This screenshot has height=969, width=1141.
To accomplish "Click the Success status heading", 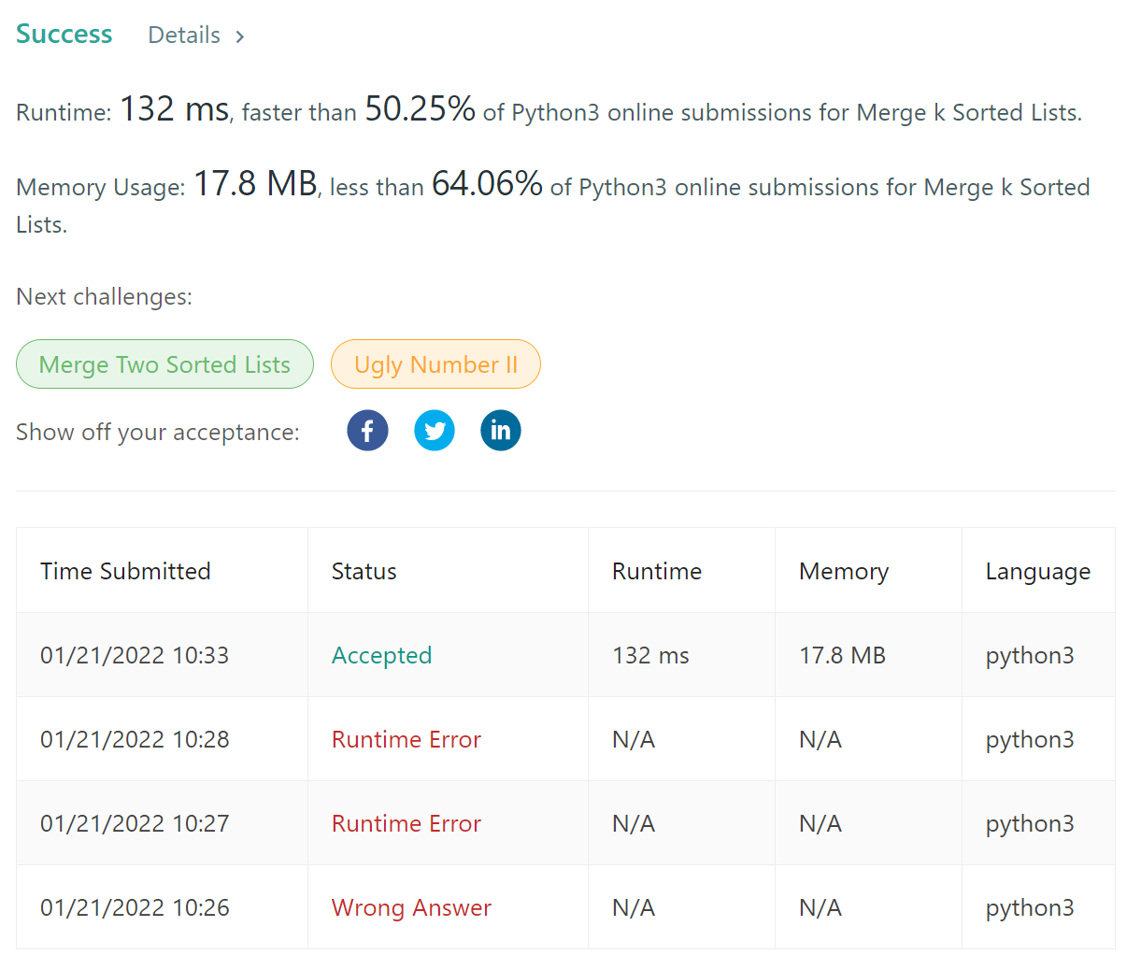I will click(x=64, y=35).
